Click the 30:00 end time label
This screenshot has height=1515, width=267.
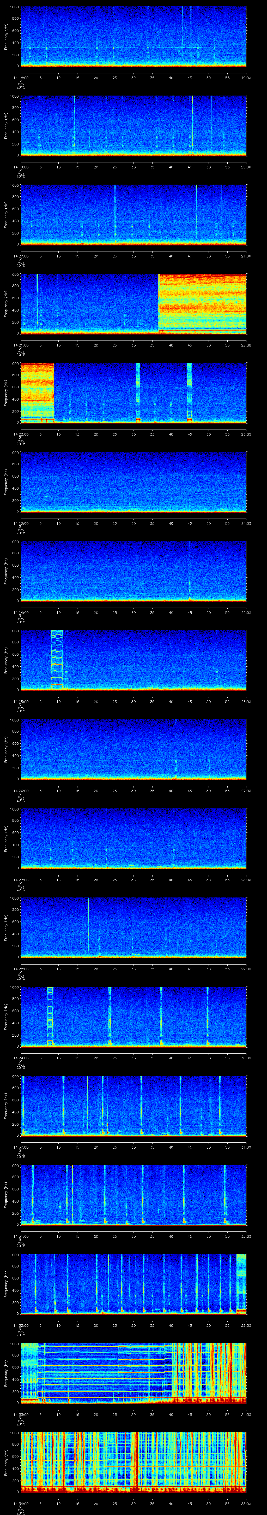[x=246, y=1058]
